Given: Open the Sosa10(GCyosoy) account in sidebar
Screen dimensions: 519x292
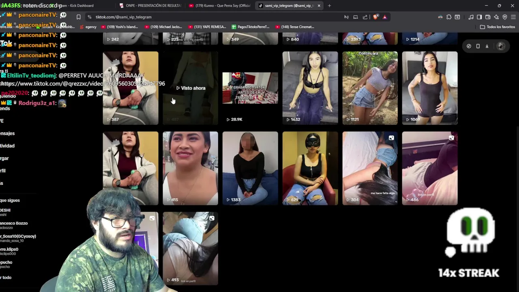Looking at the screenshot, I should (18, 238).
